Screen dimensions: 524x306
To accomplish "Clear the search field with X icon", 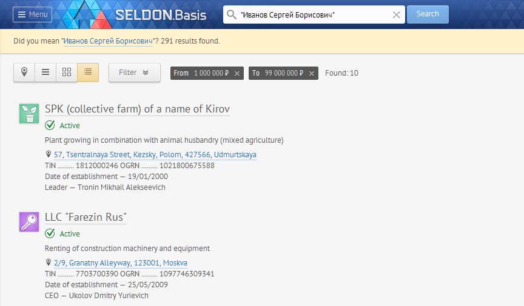I will pyautogui.click(x=397, y=15).
